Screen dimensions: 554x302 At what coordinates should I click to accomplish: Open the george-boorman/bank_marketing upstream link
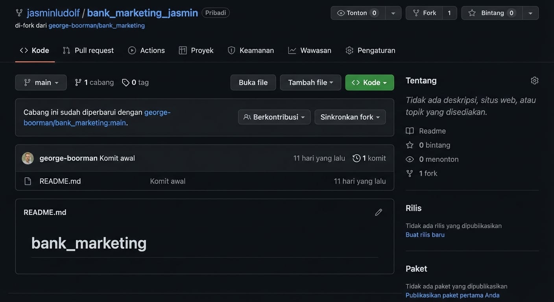(96, 26)
